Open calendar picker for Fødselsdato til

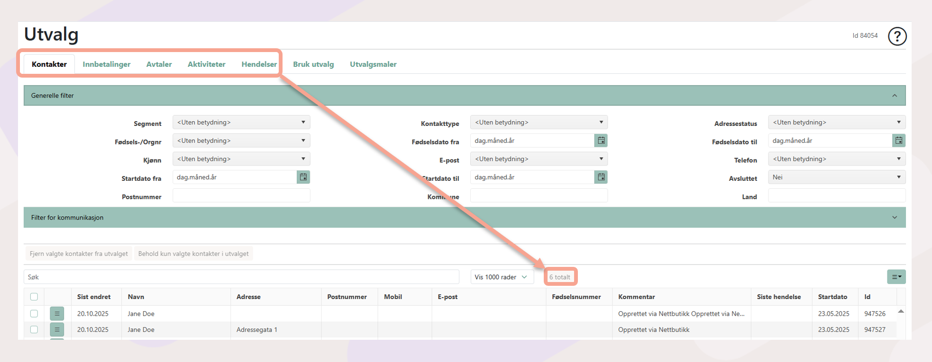(x=899, y=141)
